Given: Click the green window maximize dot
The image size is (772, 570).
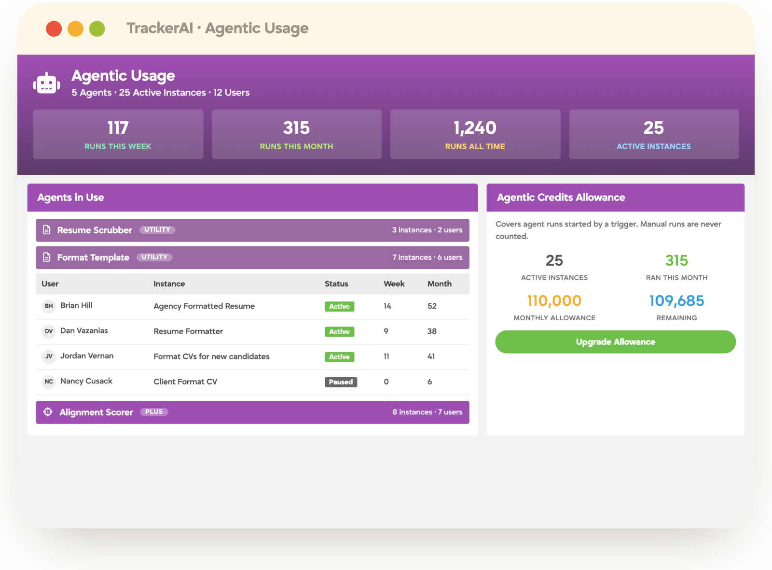Looking at the screenshot, I should coord(97,28).
